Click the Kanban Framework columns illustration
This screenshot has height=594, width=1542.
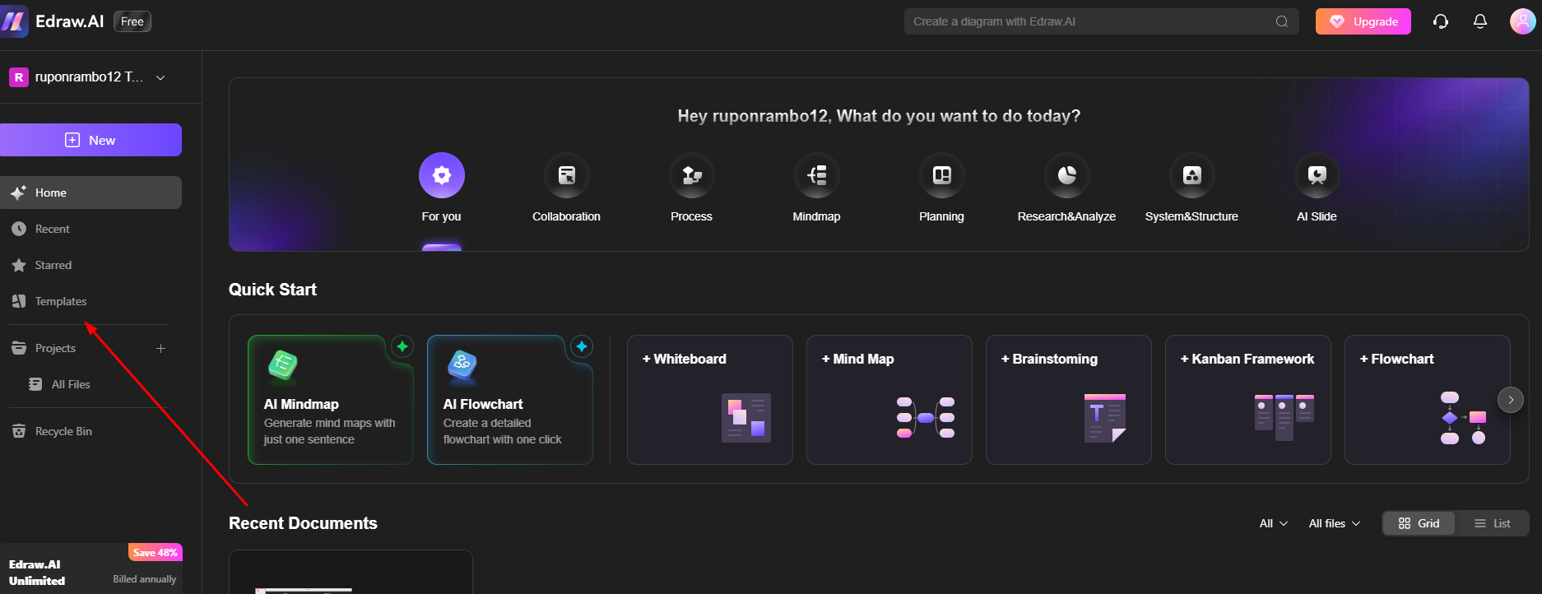pyautogui.click(x=1284, y=416)
